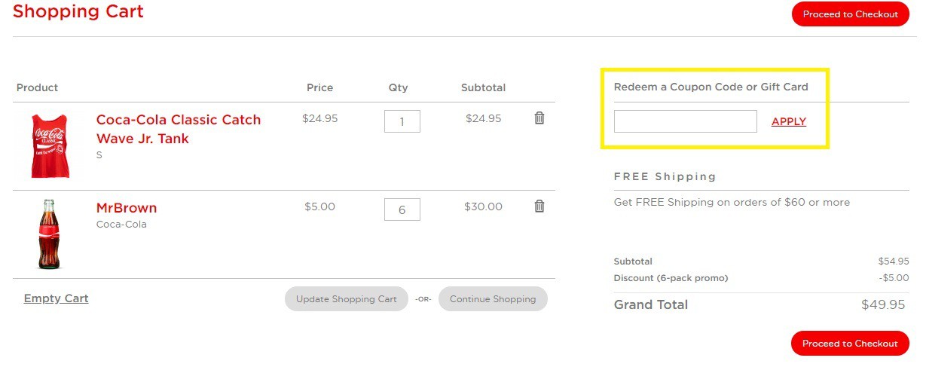
Task: Click the Coca-Cola label under MrBrown
Action: (121, 225)
